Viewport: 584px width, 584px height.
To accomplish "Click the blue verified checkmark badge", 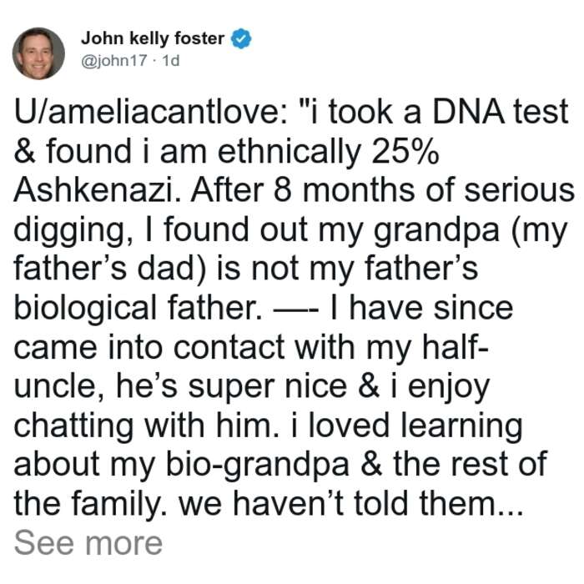I will coord(241,38).
